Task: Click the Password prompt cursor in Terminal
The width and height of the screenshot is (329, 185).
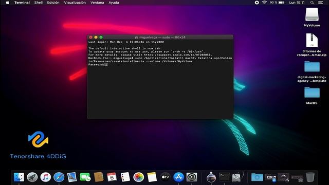Action: click(106, 65)
